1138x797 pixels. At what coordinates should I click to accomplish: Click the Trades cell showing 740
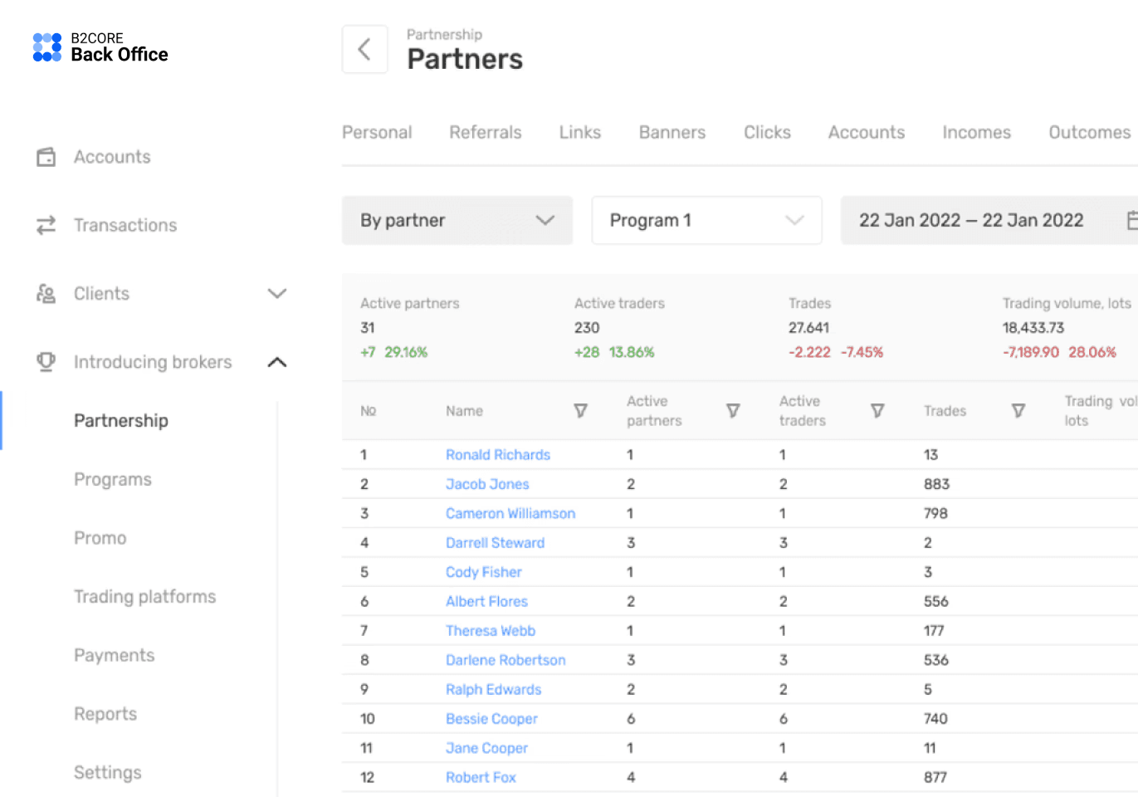[x=935, y=719]
